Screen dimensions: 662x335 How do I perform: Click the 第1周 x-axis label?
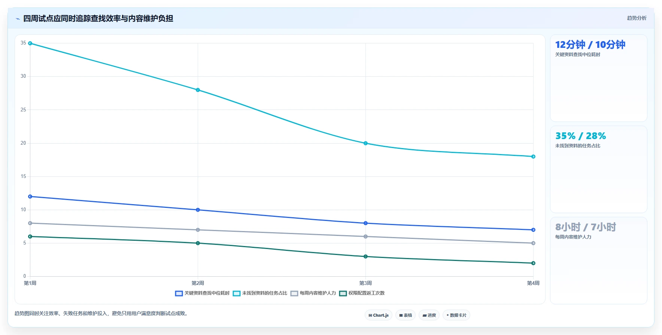pos(30,283)
